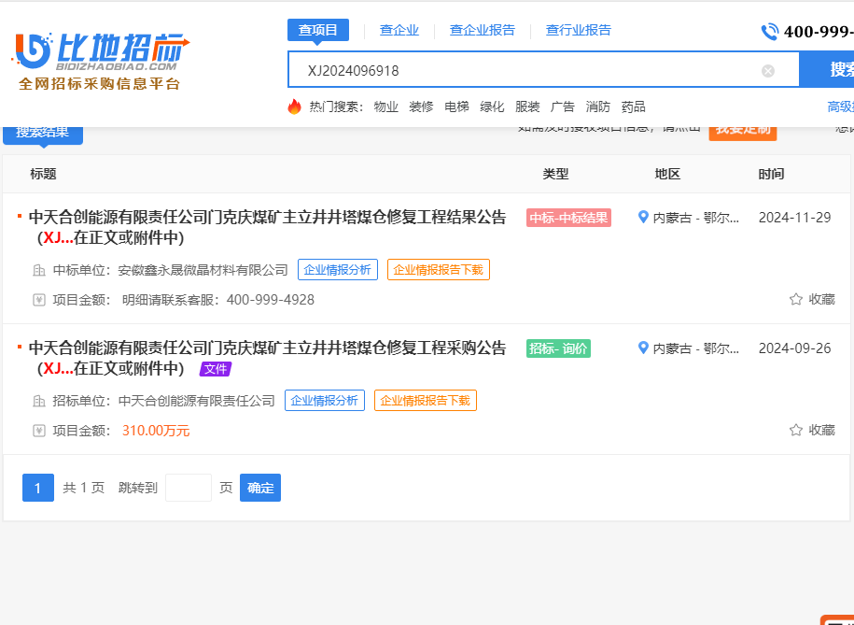Click the purple 文件 tag
Viewport: 854px width, 625px height.
point(216,369)
